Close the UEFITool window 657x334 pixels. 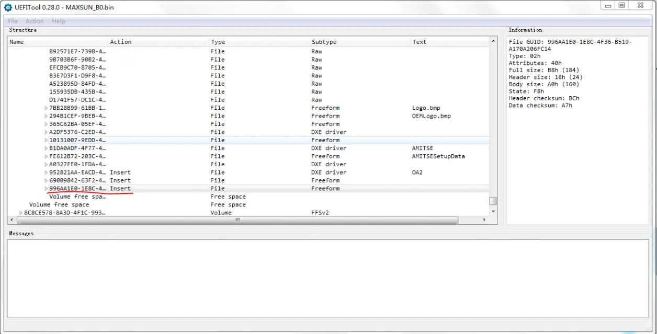[x=641, y=5]
